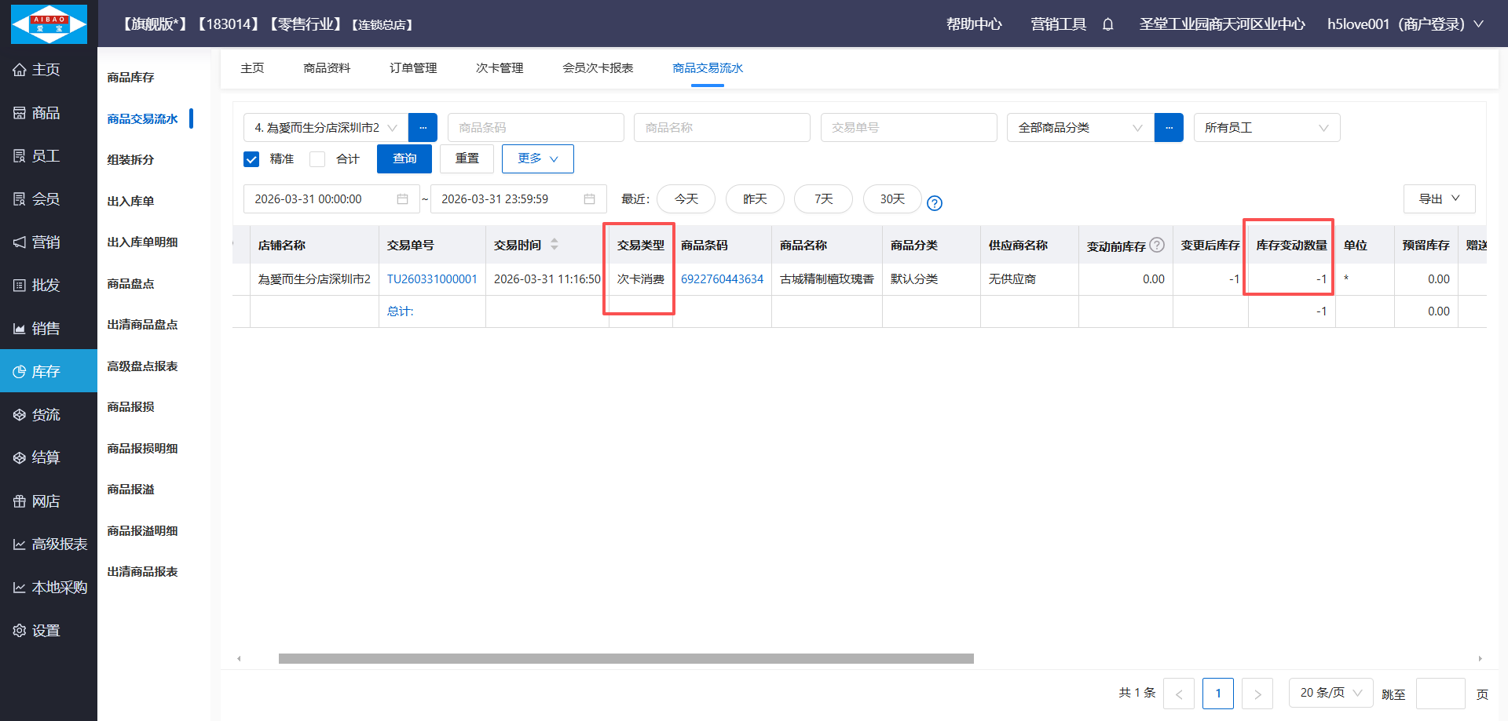Change the 20 条/页 page size
This screenshot has width=1508, height=721.
1330,693
